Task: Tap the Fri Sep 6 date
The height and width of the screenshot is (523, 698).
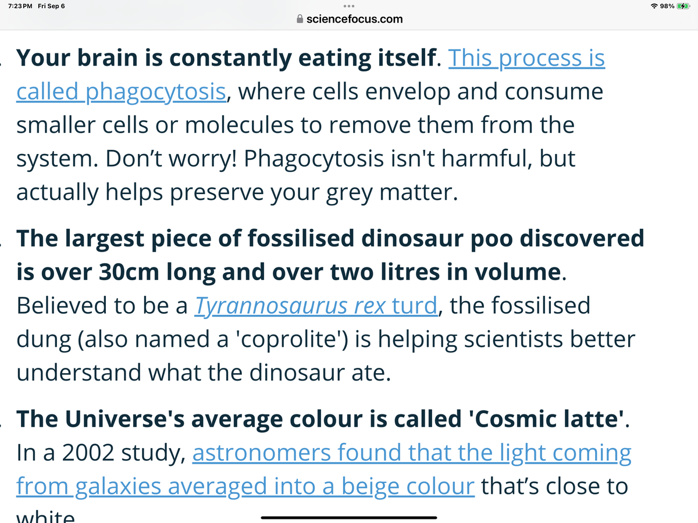Action: coord(51,6)
